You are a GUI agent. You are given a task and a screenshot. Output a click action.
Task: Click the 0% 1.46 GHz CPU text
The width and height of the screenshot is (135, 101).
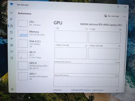click(x=35, y=25)
